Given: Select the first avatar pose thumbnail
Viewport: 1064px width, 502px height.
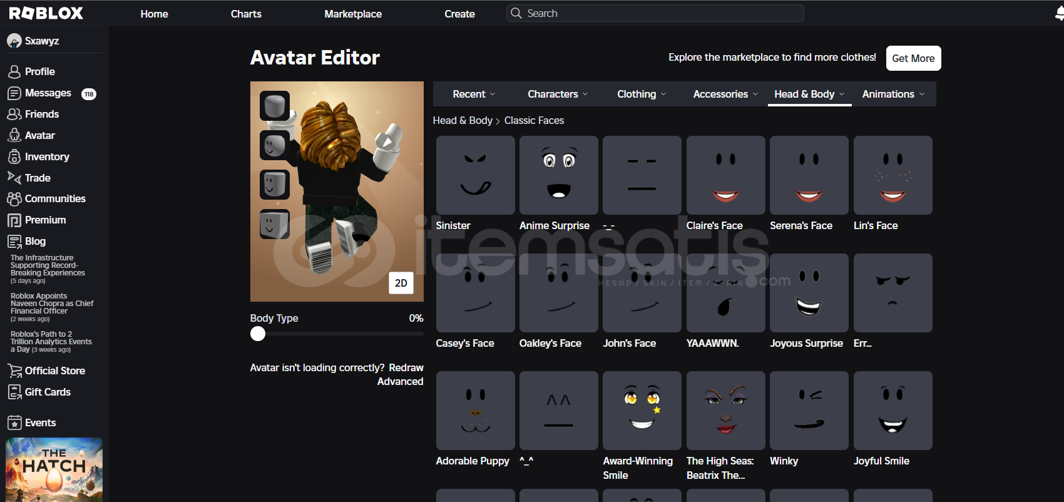Looking at the screenshot, I should coord(275,106).
